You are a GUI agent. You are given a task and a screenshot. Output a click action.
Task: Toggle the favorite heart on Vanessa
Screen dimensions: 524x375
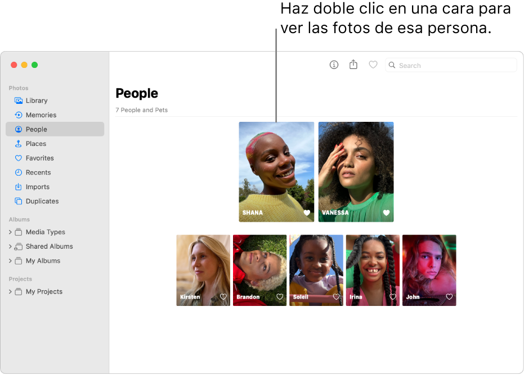[386, 212]
